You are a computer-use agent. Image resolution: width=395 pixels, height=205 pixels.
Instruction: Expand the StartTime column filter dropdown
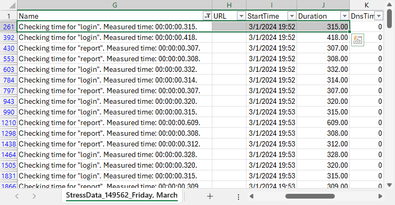coord(292,16)
